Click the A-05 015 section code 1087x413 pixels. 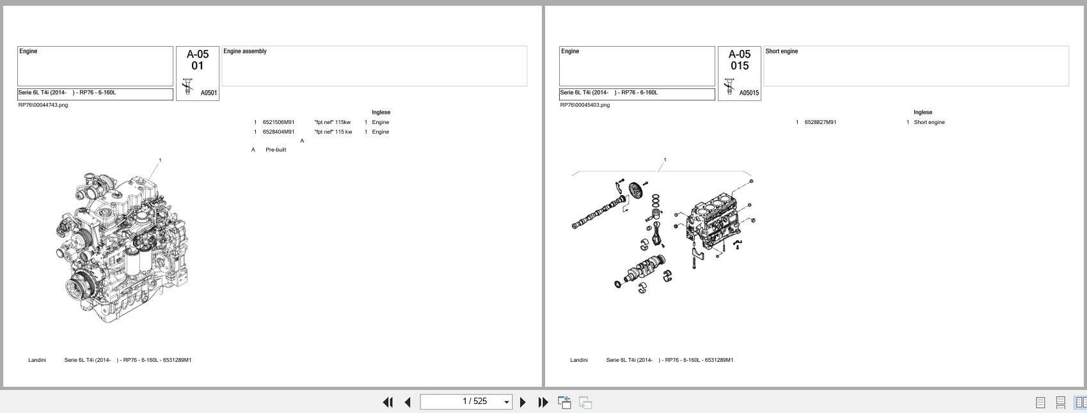(x=740, y=60)
